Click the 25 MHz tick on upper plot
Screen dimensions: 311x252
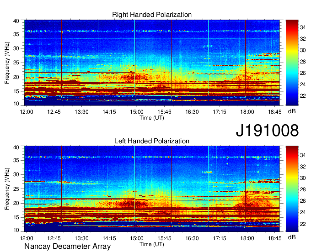(16, 63)
